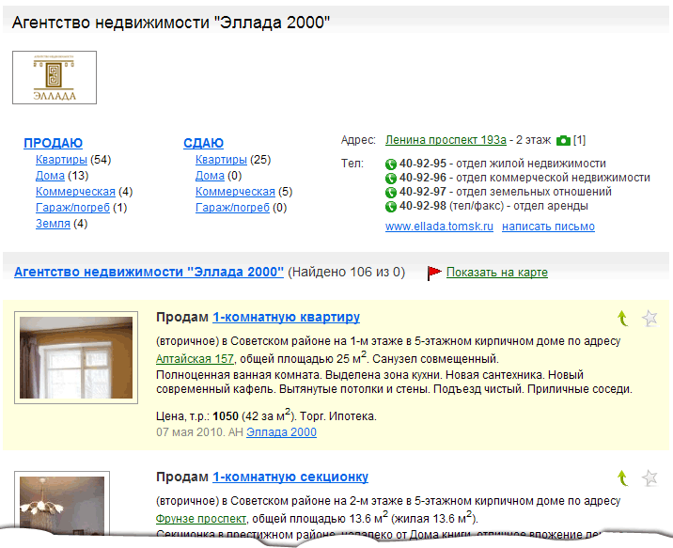Open the СДАЮ section heading

coord(203,144)
